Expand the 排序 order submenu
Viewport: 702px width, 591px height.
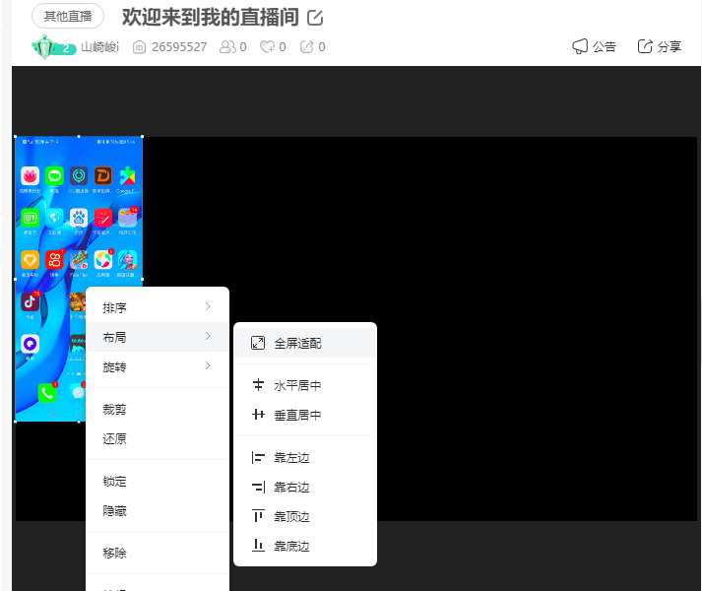point(158,307)
